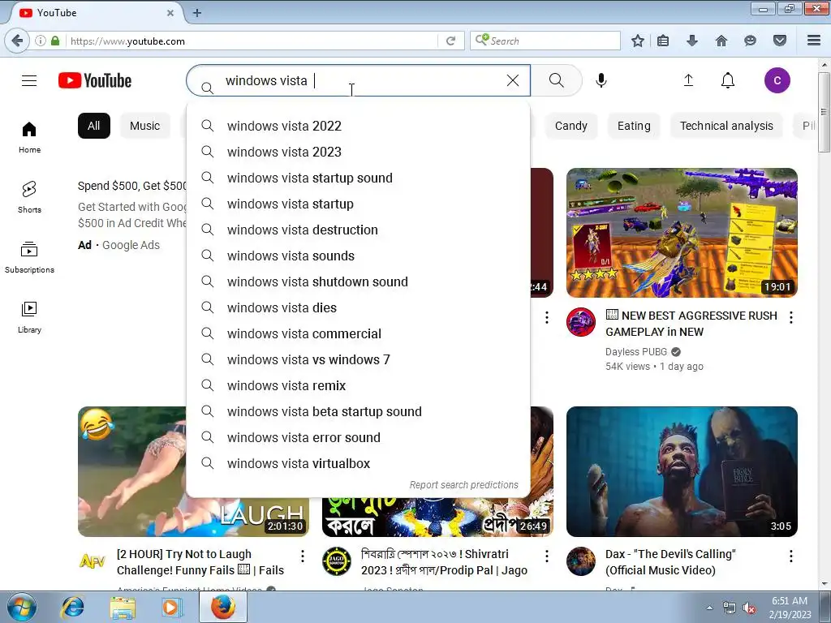Open the Pocket icon
This screenshot has height=623, width=831.
tap(779, 41)
